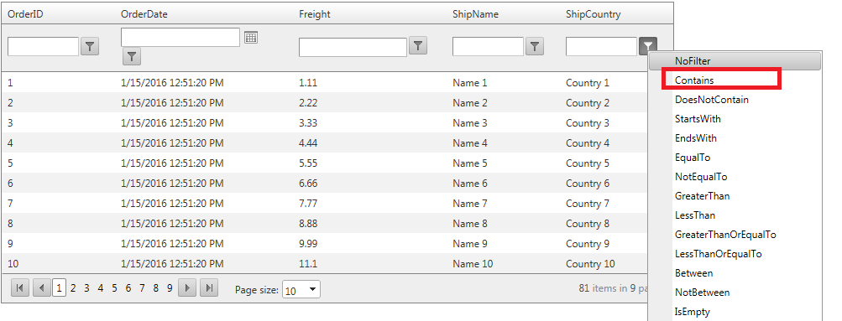Sort by the OrderID column header

[x=25, y=14]
